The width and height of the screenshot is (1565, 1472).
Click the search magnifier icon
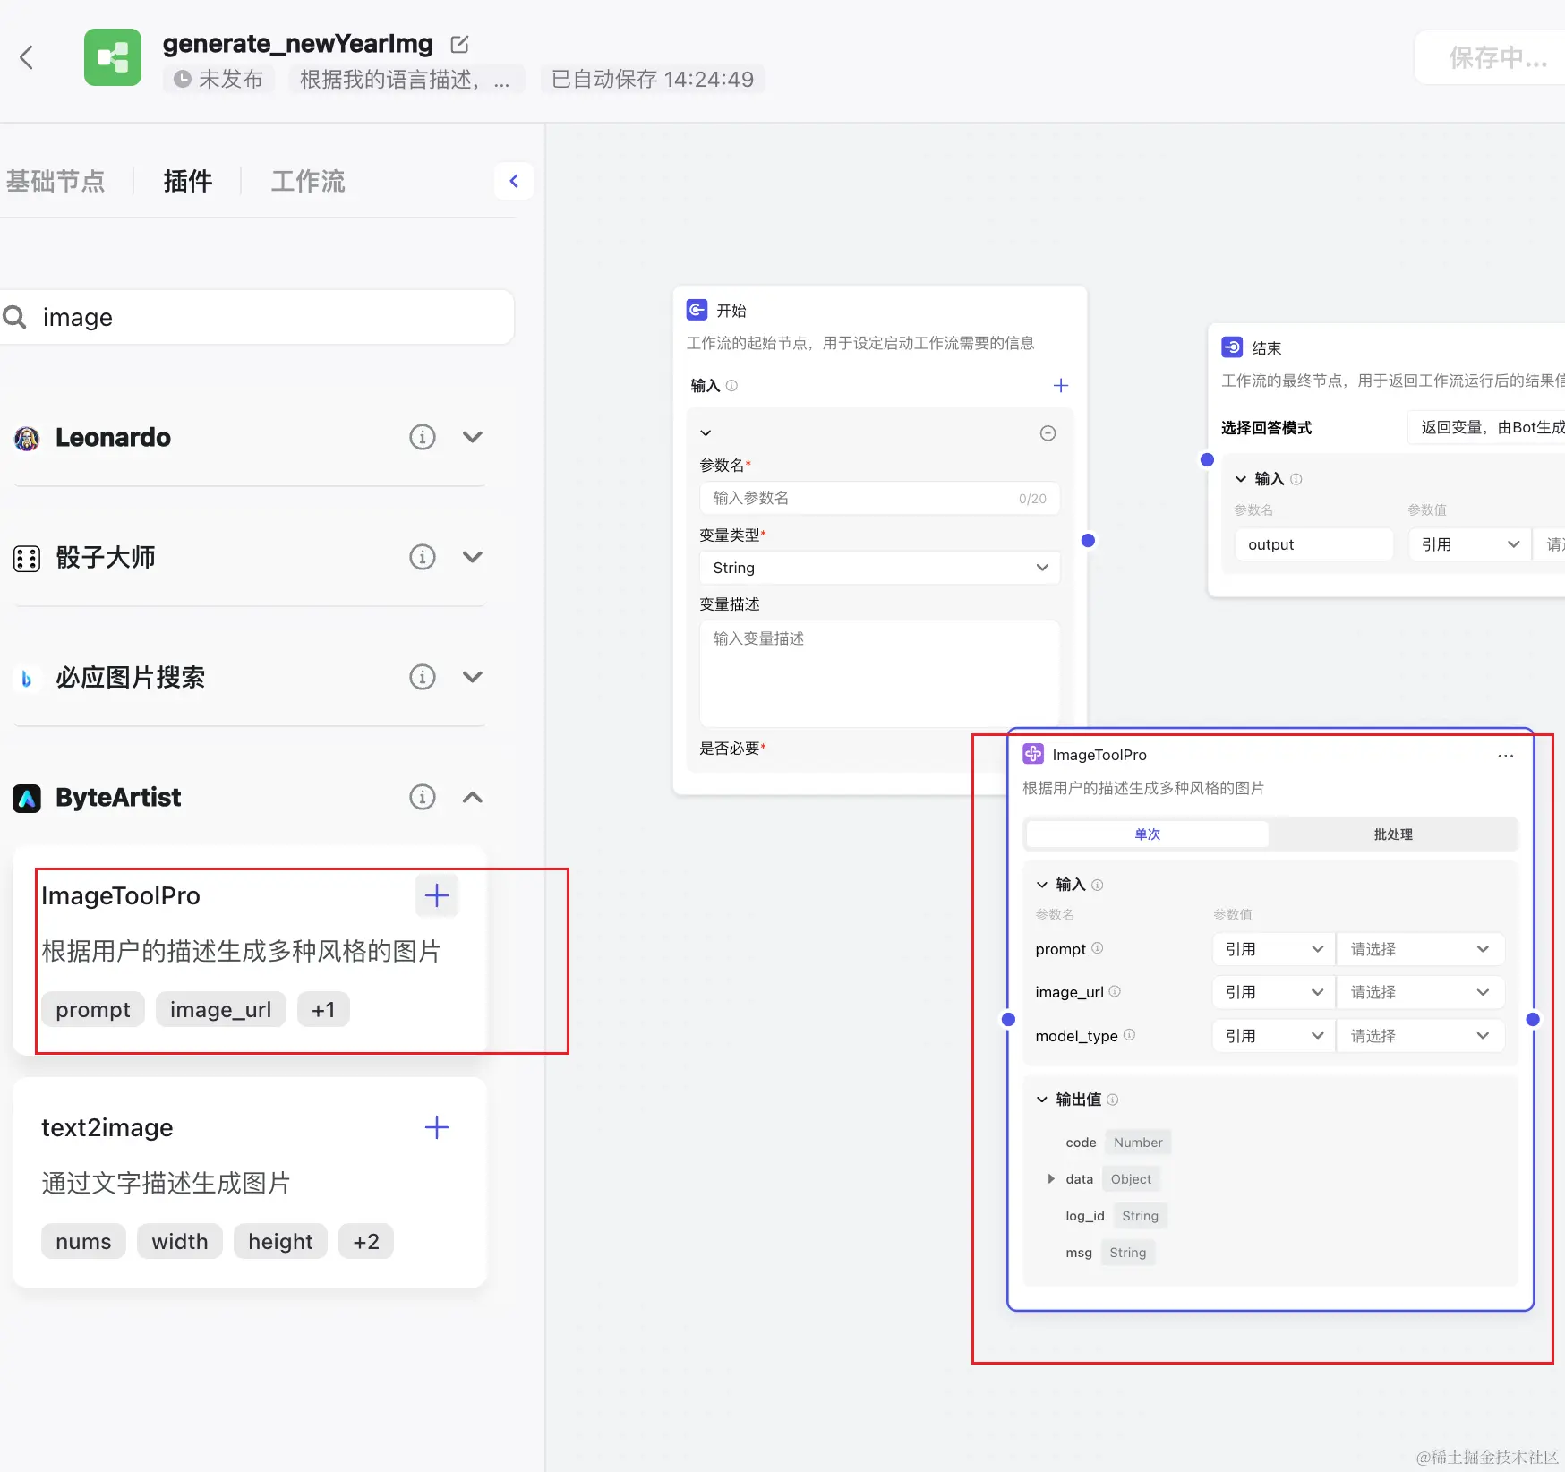[14, 317]
